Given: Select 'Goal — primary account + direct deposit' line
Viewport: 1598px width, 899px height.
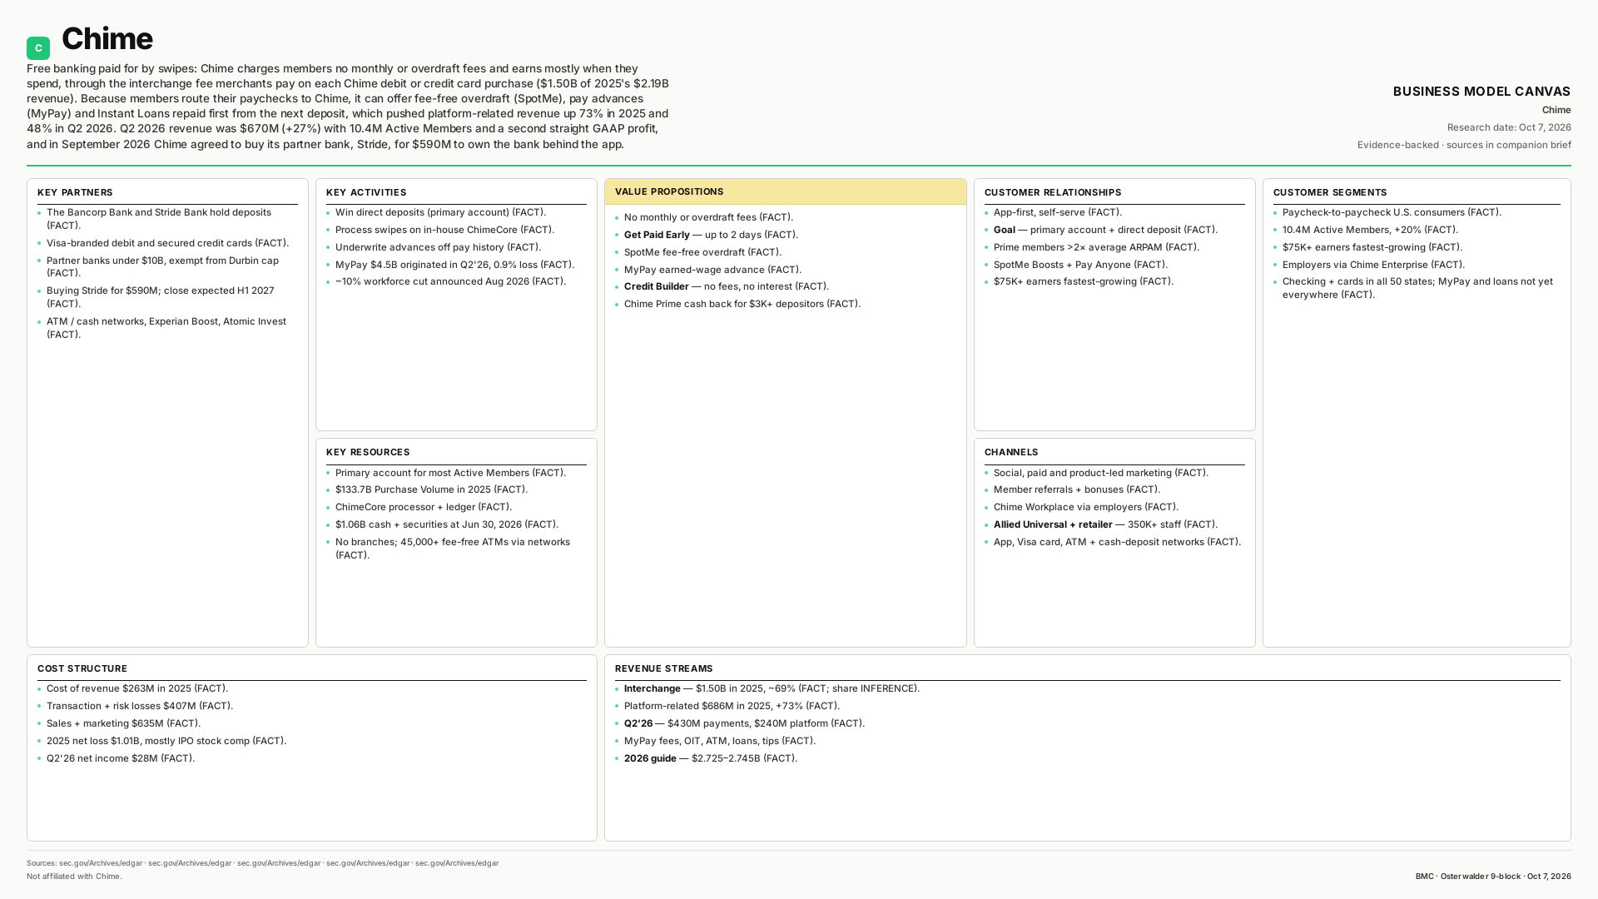Looking at the screenshot, I should [x=1105, y=230].
